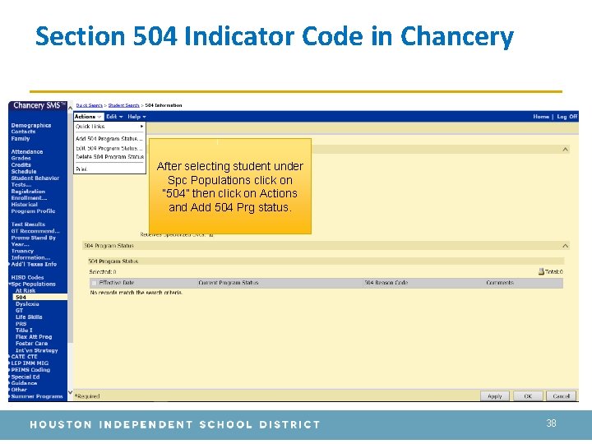592x444 pixels.
Task: Sort by Effective Date column
Action: (117, 283)
